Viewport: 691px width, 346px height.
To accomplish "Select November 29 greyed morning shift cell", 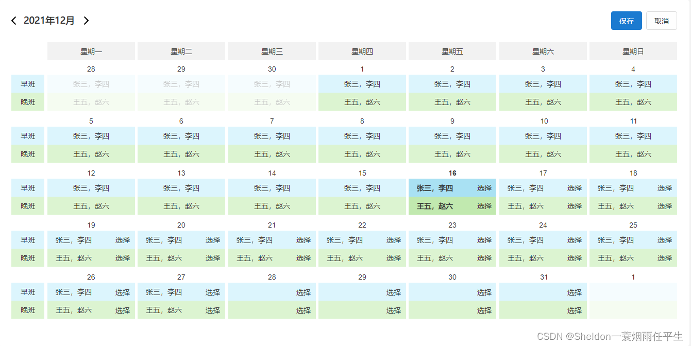I will pos(181,84).
